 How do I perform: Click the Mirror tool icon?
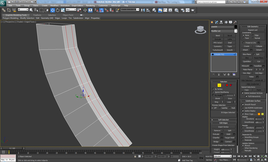[143, 10]
